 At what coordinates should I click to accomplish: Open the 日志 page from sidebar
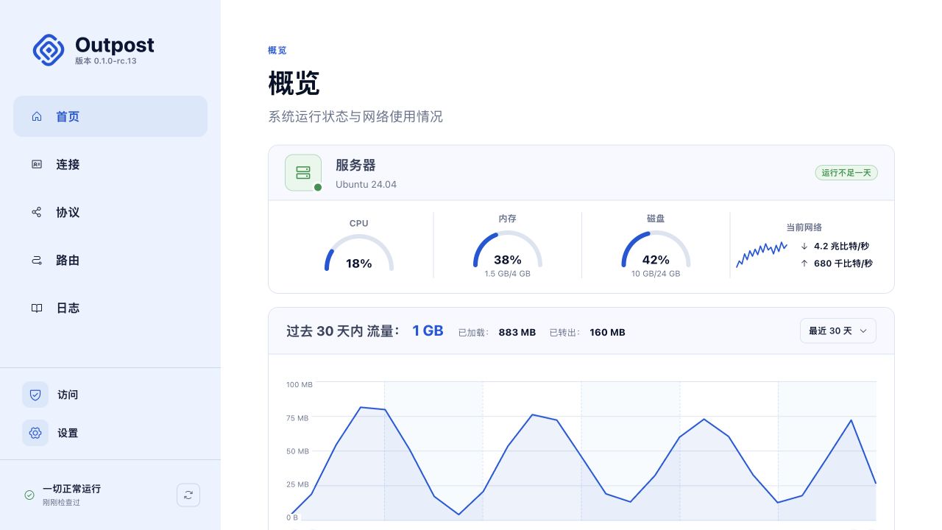point(110,308)
